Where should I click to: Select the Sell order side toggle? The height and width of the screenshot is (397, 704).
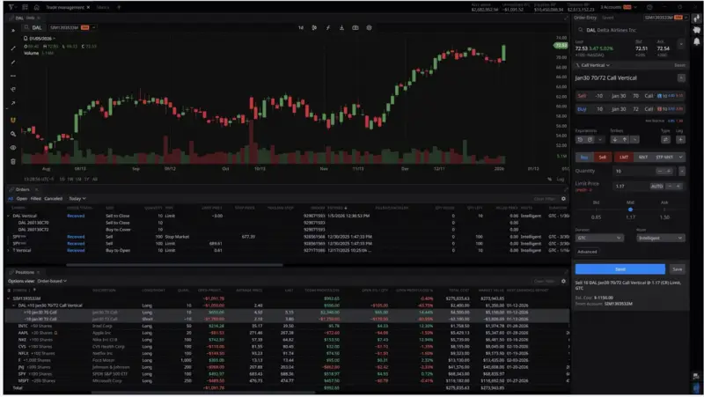click(602, 158)
